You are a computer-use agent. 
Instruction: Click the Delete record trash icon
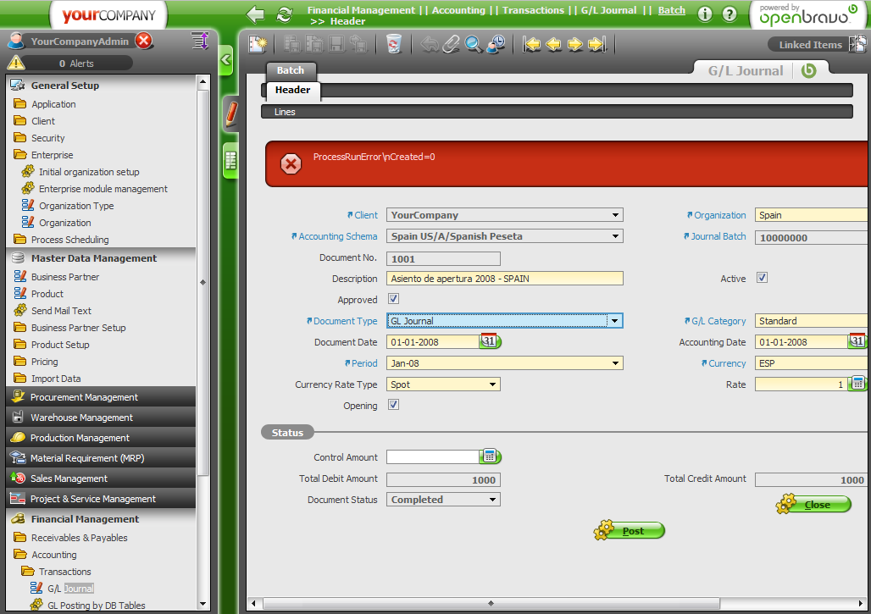pos(393,44)
